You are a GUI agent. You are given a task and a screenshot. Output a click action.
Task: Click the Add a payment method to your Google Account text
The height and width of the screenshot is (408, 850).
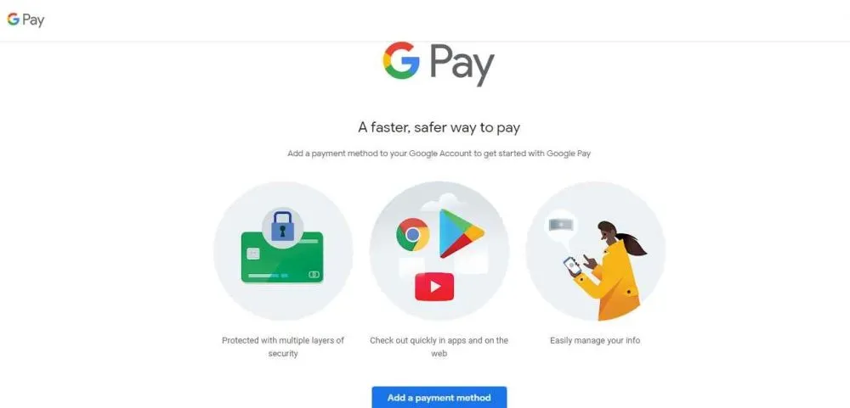click(x=439, y=154)
